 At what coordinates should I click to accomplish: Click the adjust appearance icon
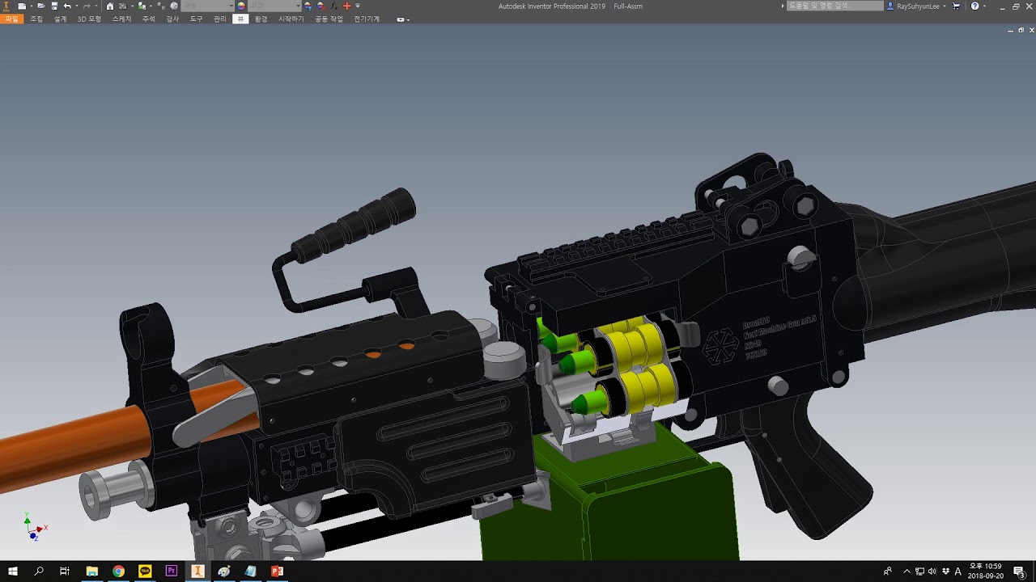(x=308, y=6)
